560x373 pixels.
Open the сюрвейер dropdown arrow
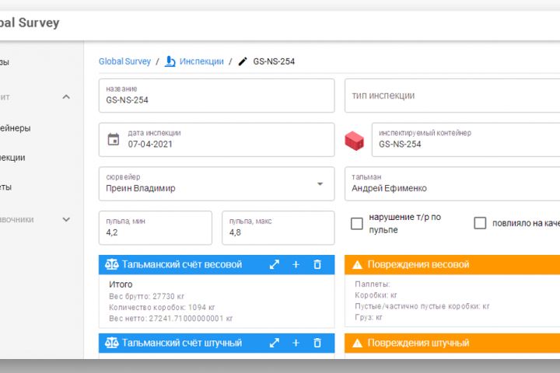click(x=320, y=184)
